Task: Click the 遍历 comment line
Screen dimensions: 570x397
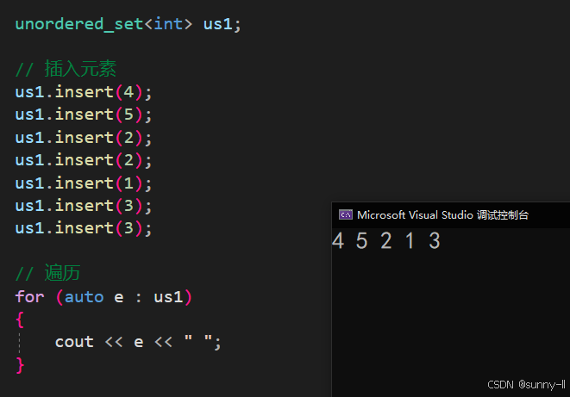Action: [x=48, y=273]
